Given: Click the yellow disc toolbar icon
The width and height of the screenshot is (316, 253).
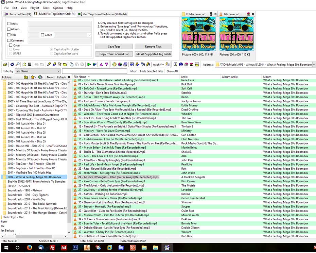Looking at the screenshot, I should click(x=115, y=64).
